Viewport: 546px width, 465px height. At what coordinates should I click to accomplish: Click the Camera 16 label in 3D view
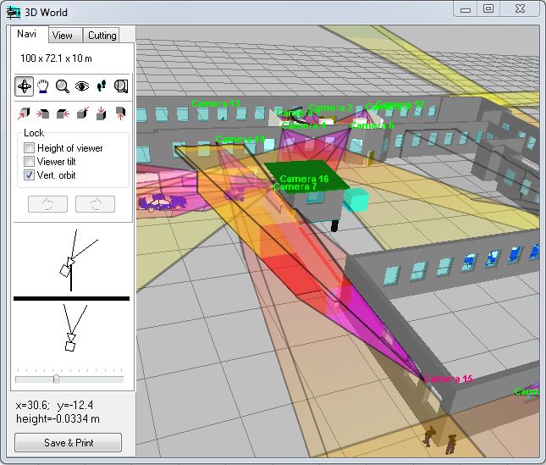pos(304,180)
